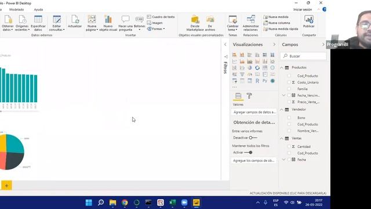
Task: Expand the Fecha hierarchy under Ventas
Action: click(283, 160)
